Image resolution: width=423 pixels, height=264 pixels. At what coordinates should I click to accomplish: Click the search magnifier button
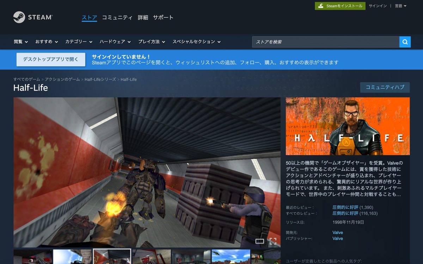[x=405, y=42]
